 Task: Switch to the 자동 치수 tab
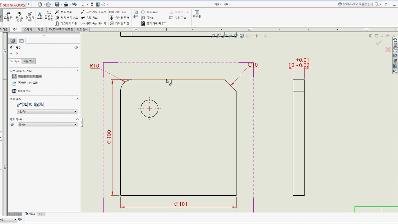click(29, 61)
